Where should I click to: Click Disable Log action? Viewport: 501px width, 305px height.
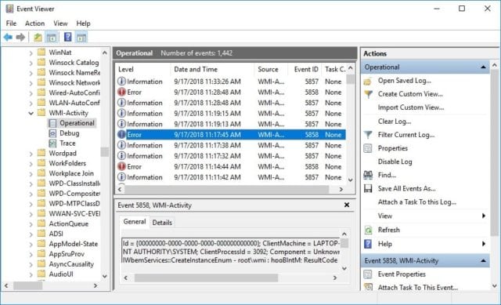395,162
